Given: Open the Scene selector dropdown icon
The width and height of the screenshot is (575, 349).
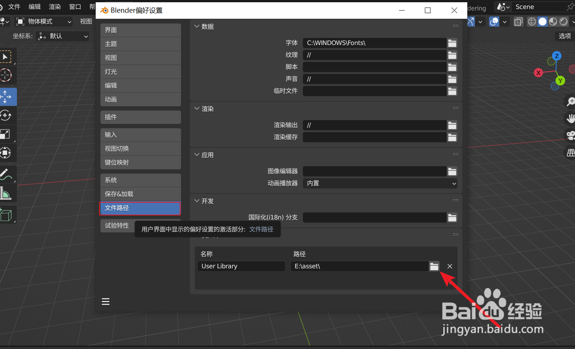Looking at the screenshot, I should (503, 7).
